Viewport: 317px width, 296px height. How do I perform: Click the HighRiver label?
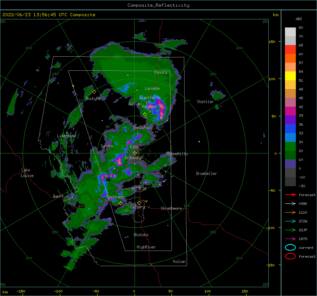pos(146,247)
